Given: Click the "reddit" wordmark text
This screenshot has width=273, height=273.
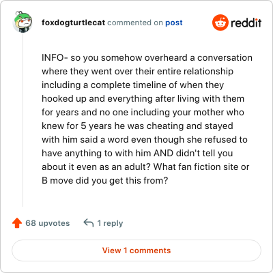Looking at the screenshot, I should [246, 23].
